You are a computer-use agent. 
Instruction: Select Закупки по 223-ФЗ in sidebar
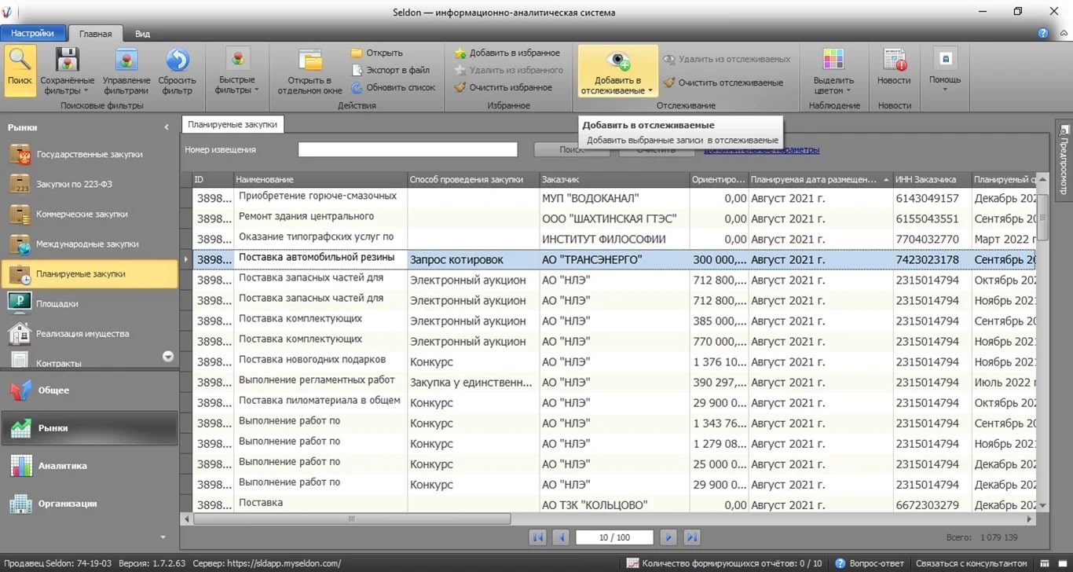(90, 185)
